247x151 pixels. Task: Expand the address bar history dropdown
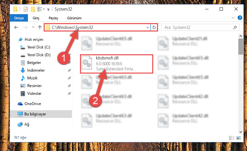coord(148,28)
